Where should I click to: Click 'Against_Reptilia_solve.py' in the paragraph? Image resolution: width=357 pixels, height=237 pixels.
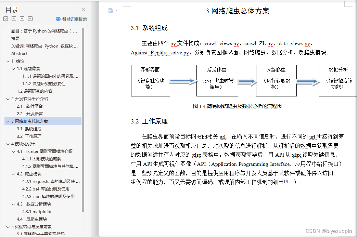click(x=160, y=53)
